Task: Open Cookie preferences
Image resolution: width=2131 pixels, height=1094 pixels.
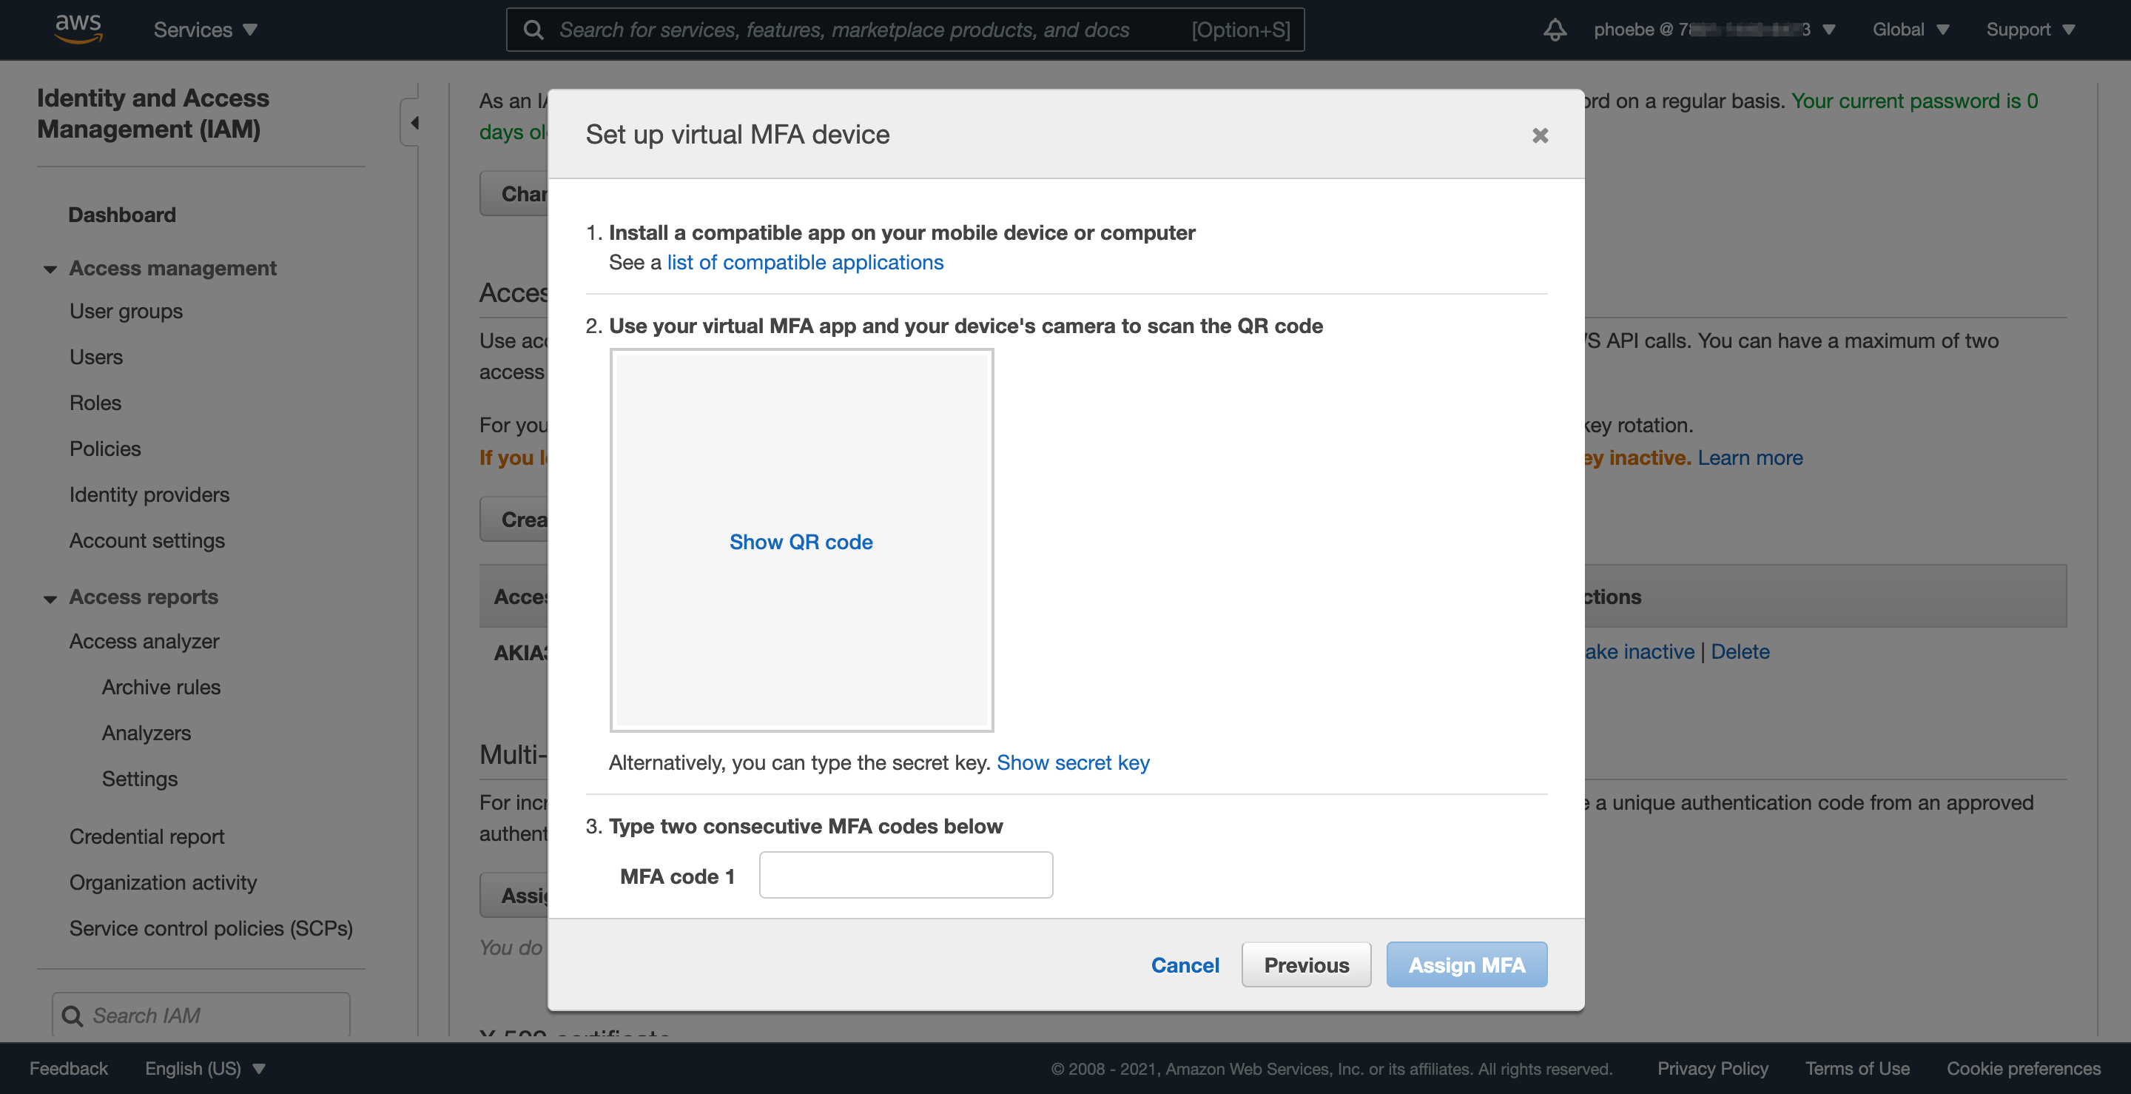Action: pos(2024,1068)
